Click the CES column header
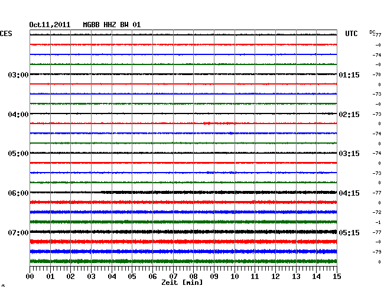 (6, 34)
